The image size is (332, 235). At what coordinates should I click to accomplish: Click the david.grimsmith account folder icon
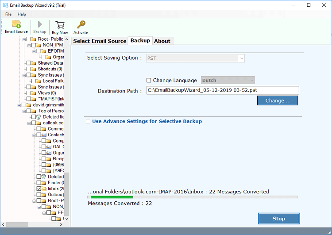pyautogui.click(x=29, y=105)
